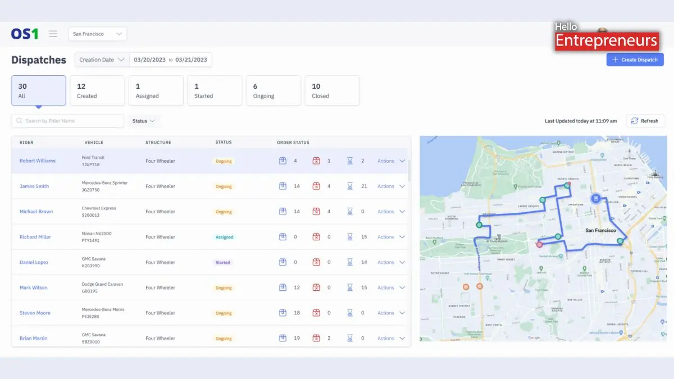The width and height of the screenshot is (674, 379).
Task: Click the date range field 03/20/2023 to 03/21/2023
Action: tap(171, 60)
